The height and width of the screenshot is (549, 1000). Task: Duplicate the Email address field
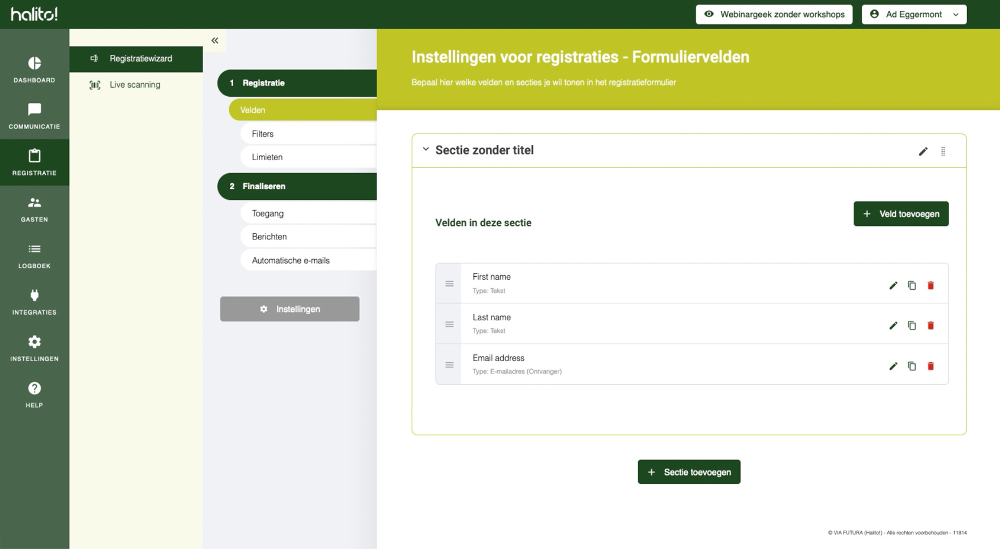pos(912,366)
